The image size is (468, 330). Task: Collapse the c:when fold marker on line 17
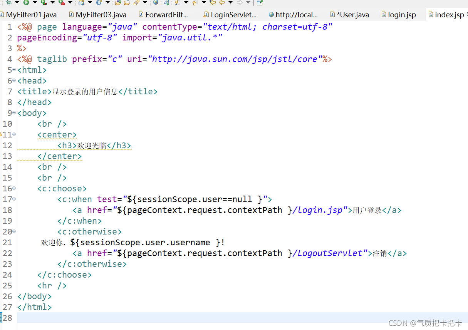[14, 199]
